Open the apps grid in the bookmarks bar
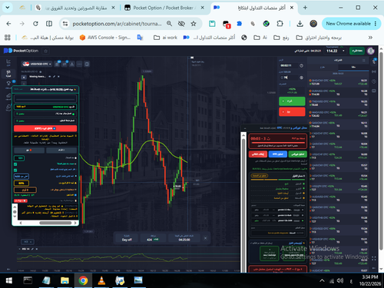 coord(8,38)
